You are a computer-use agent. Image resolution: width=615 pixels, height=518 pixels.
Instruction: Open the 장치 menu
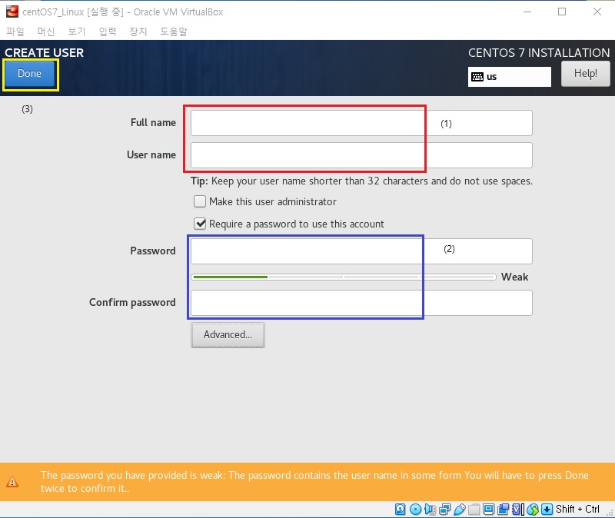(x=138, y=32)
